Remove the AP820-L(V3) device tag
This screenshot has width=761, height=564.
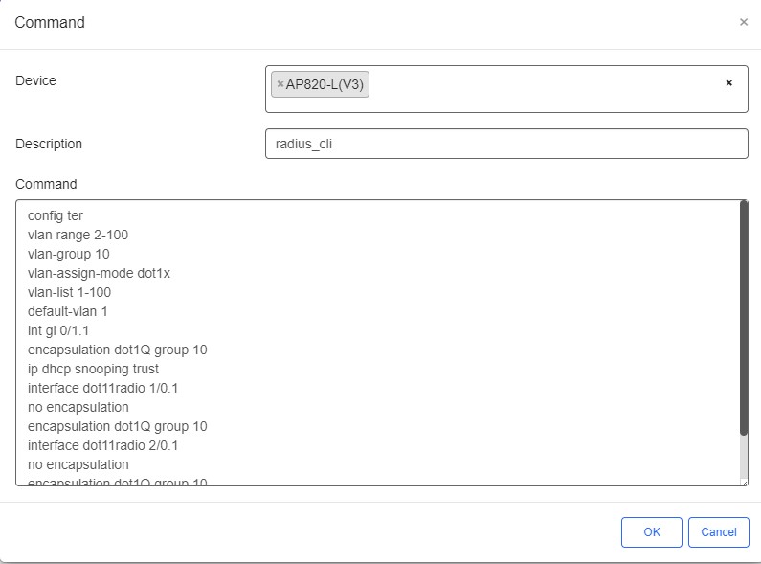click(x=280, y=84)
